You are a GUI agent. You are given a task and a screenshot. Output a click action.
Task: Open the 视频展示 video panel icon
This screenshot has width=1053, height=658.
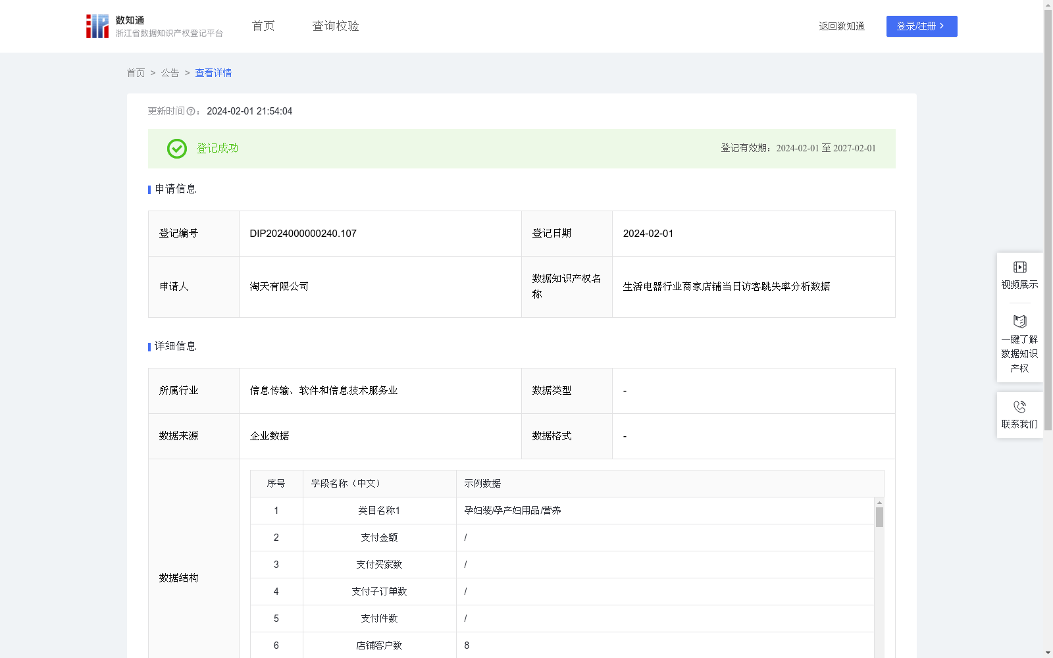[x=1019, y=266]
